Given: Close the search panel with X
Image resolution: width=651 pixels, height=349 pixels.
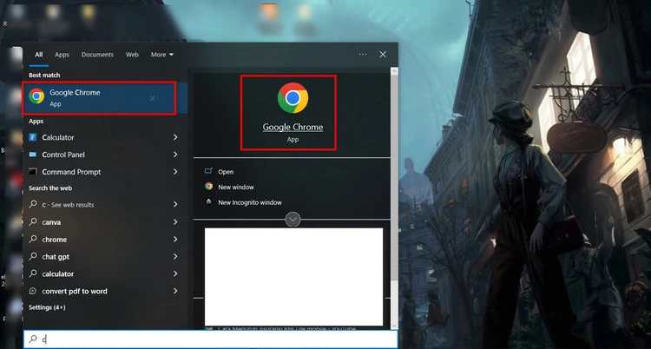Looking at the screenshot, I should click(x=383, y=55).
